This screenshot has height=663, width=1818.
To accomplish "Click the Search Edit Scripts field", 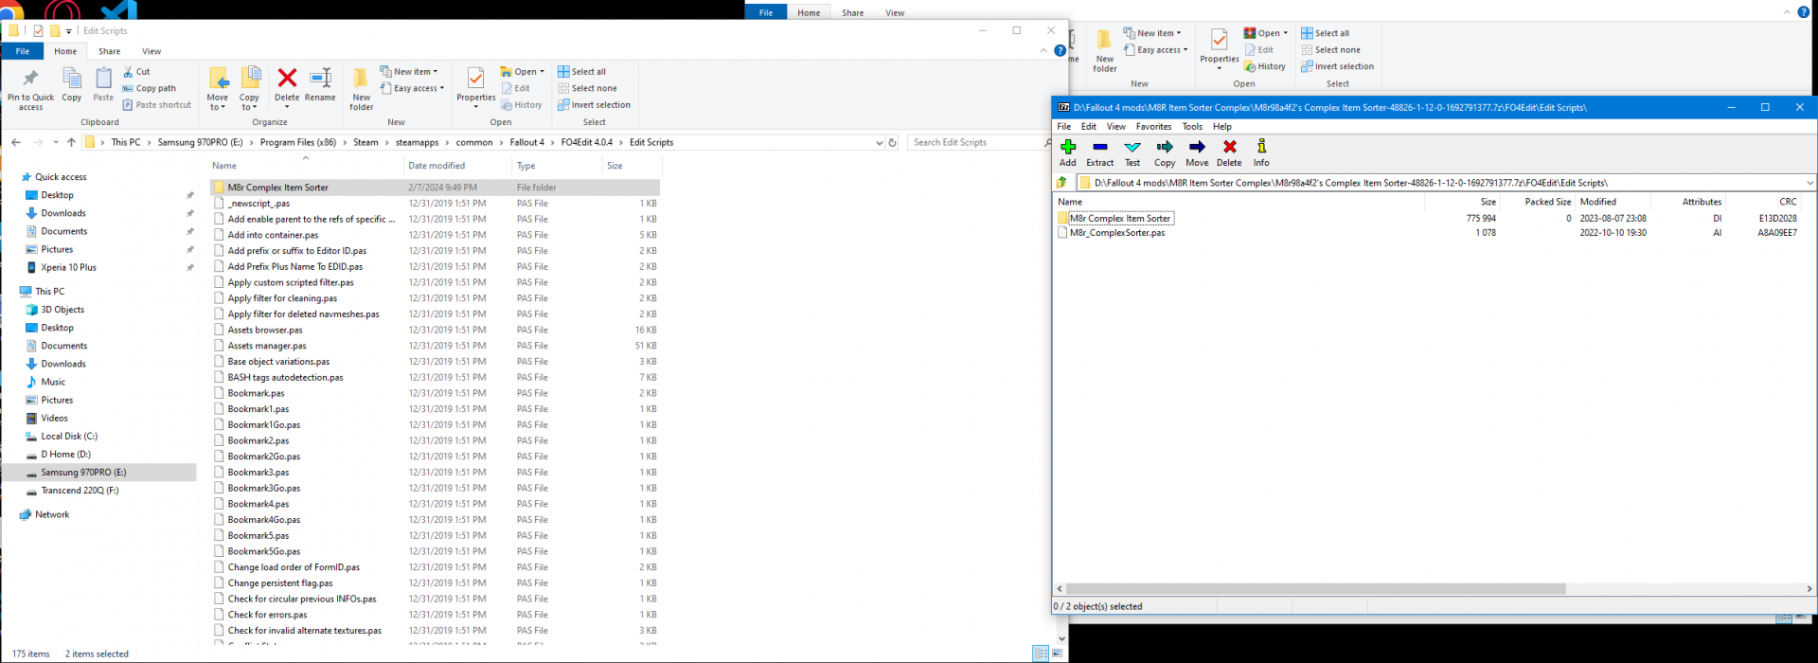I will click(x=973, y=142).
